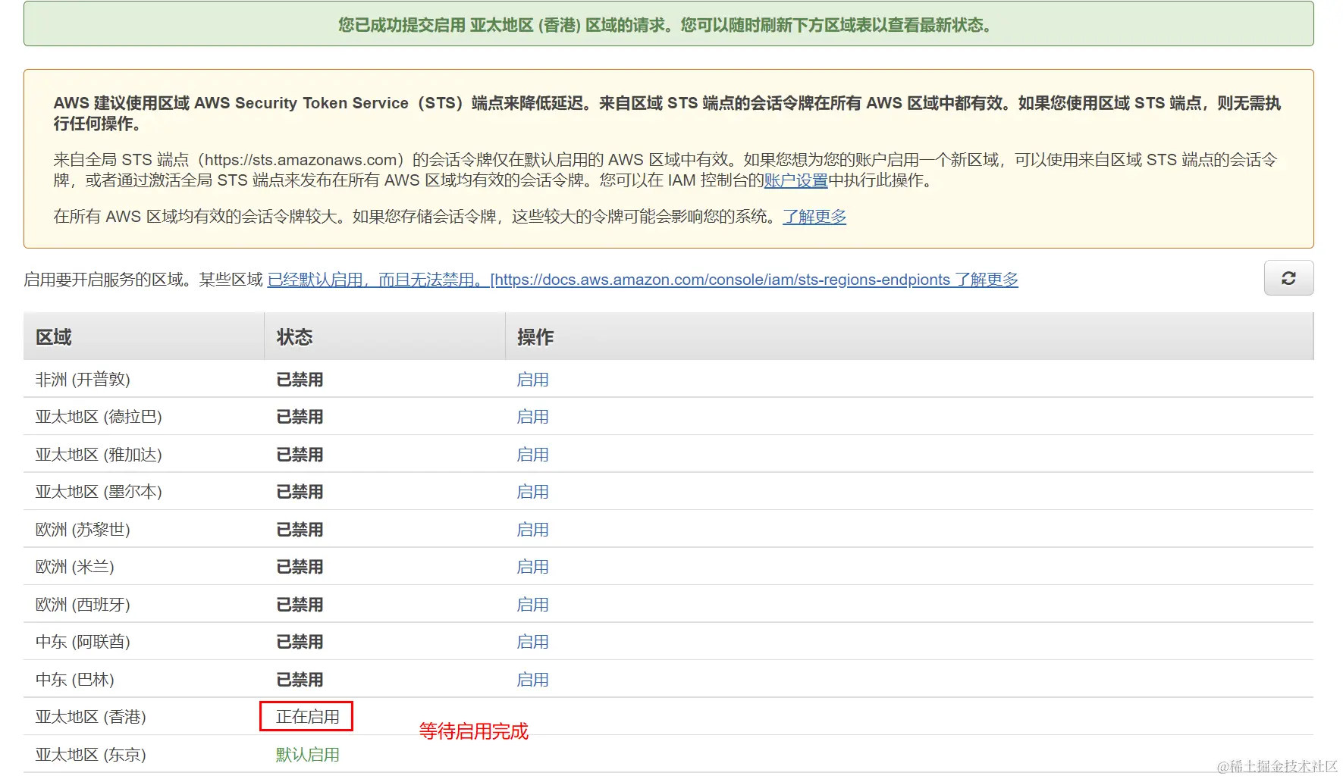Click 已禁用 status in 非洲 (开普敦) row

pos(300,380)
